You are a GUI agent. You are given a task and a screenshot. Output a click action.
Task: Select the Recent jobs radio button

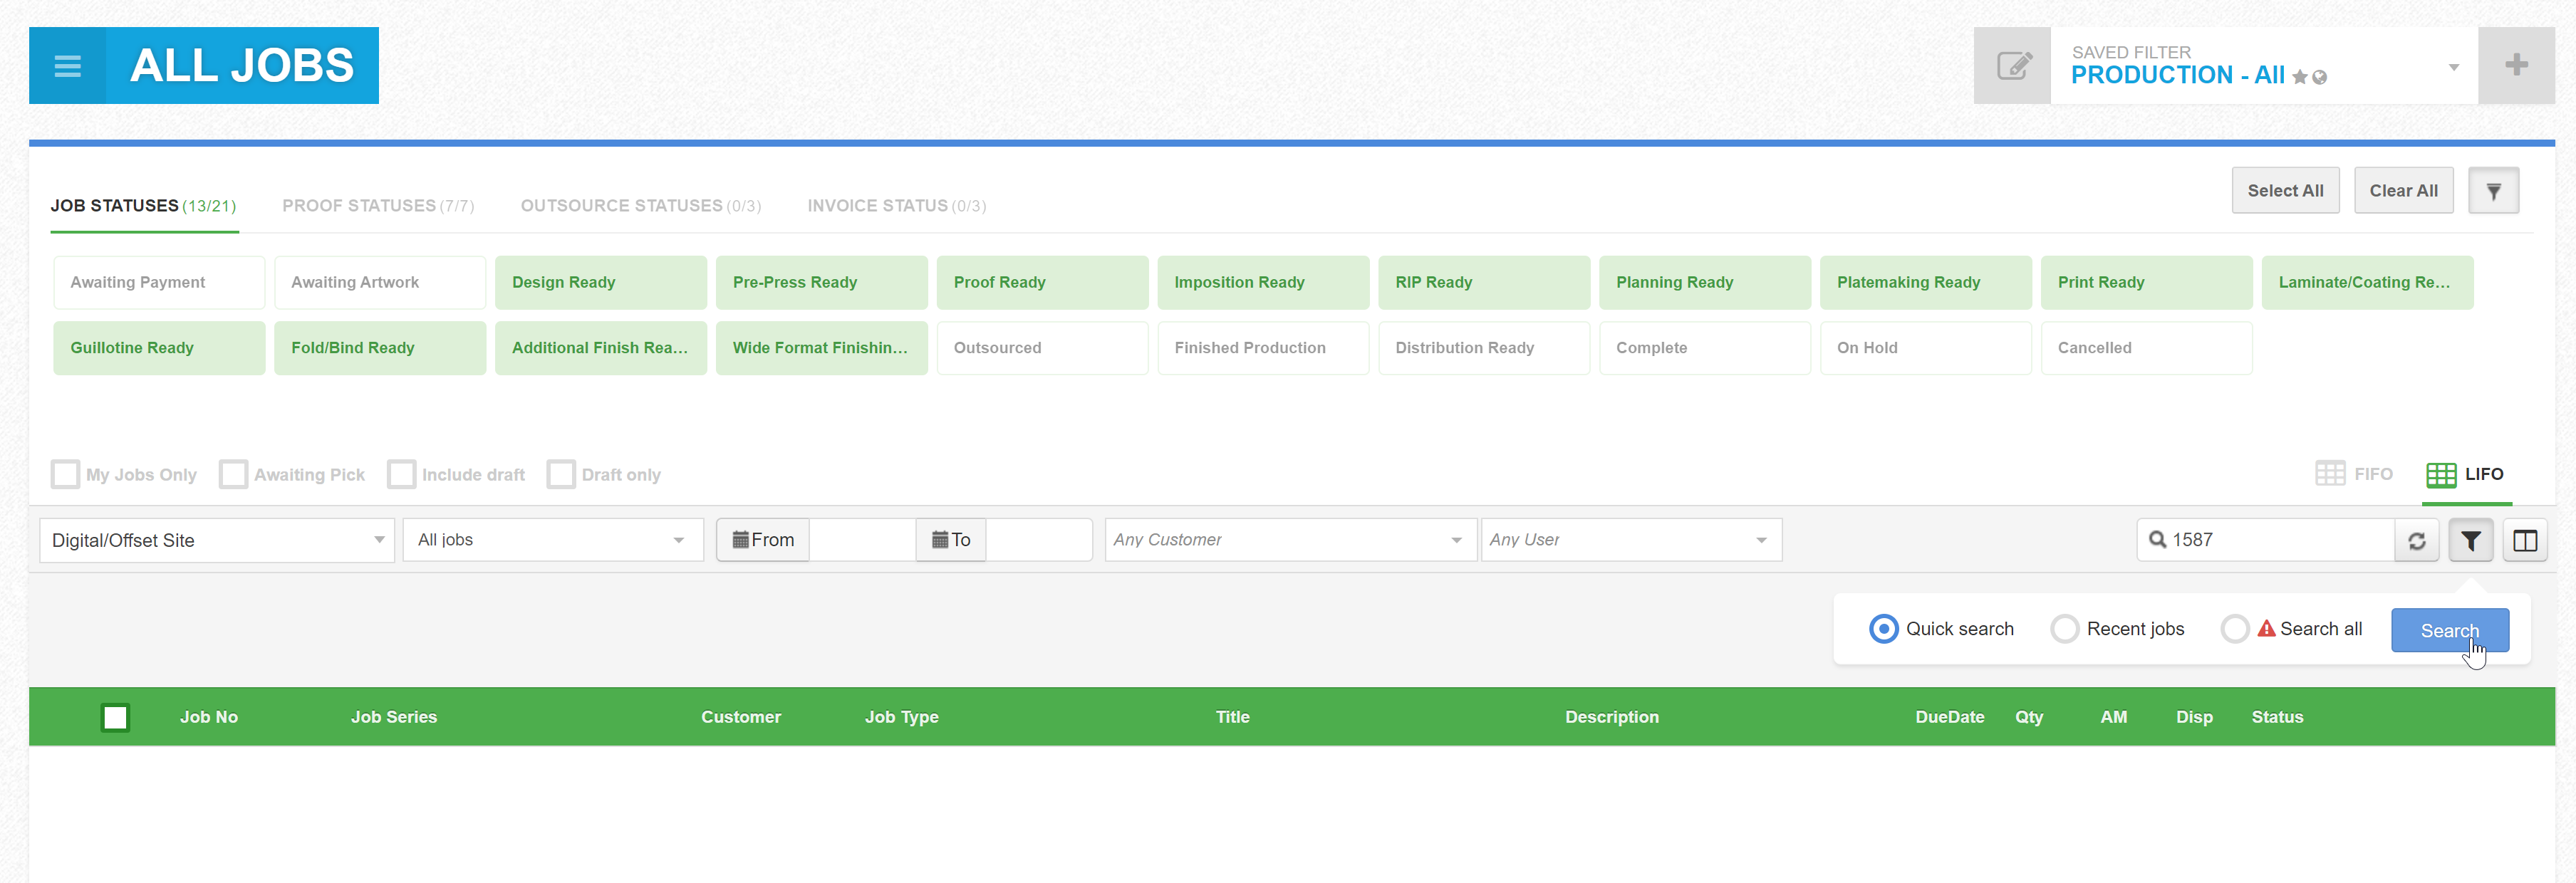(x=2064, y=629)
